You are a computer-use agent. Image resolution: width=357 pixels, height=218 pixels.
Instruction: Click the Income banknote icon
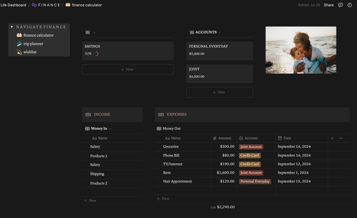88,114
